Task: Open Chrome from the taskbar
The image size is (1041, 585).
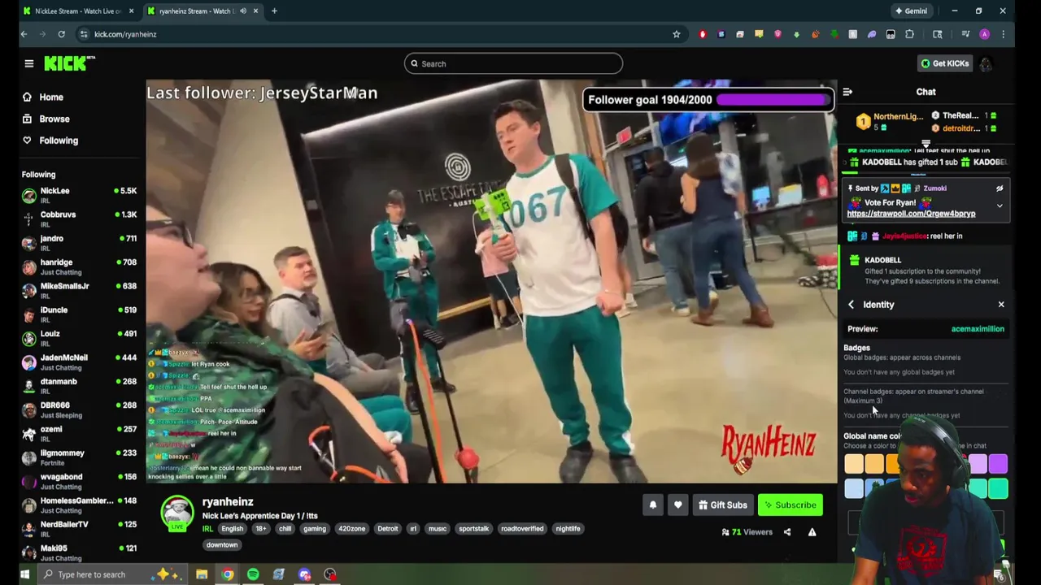Action: coord(228,574)
